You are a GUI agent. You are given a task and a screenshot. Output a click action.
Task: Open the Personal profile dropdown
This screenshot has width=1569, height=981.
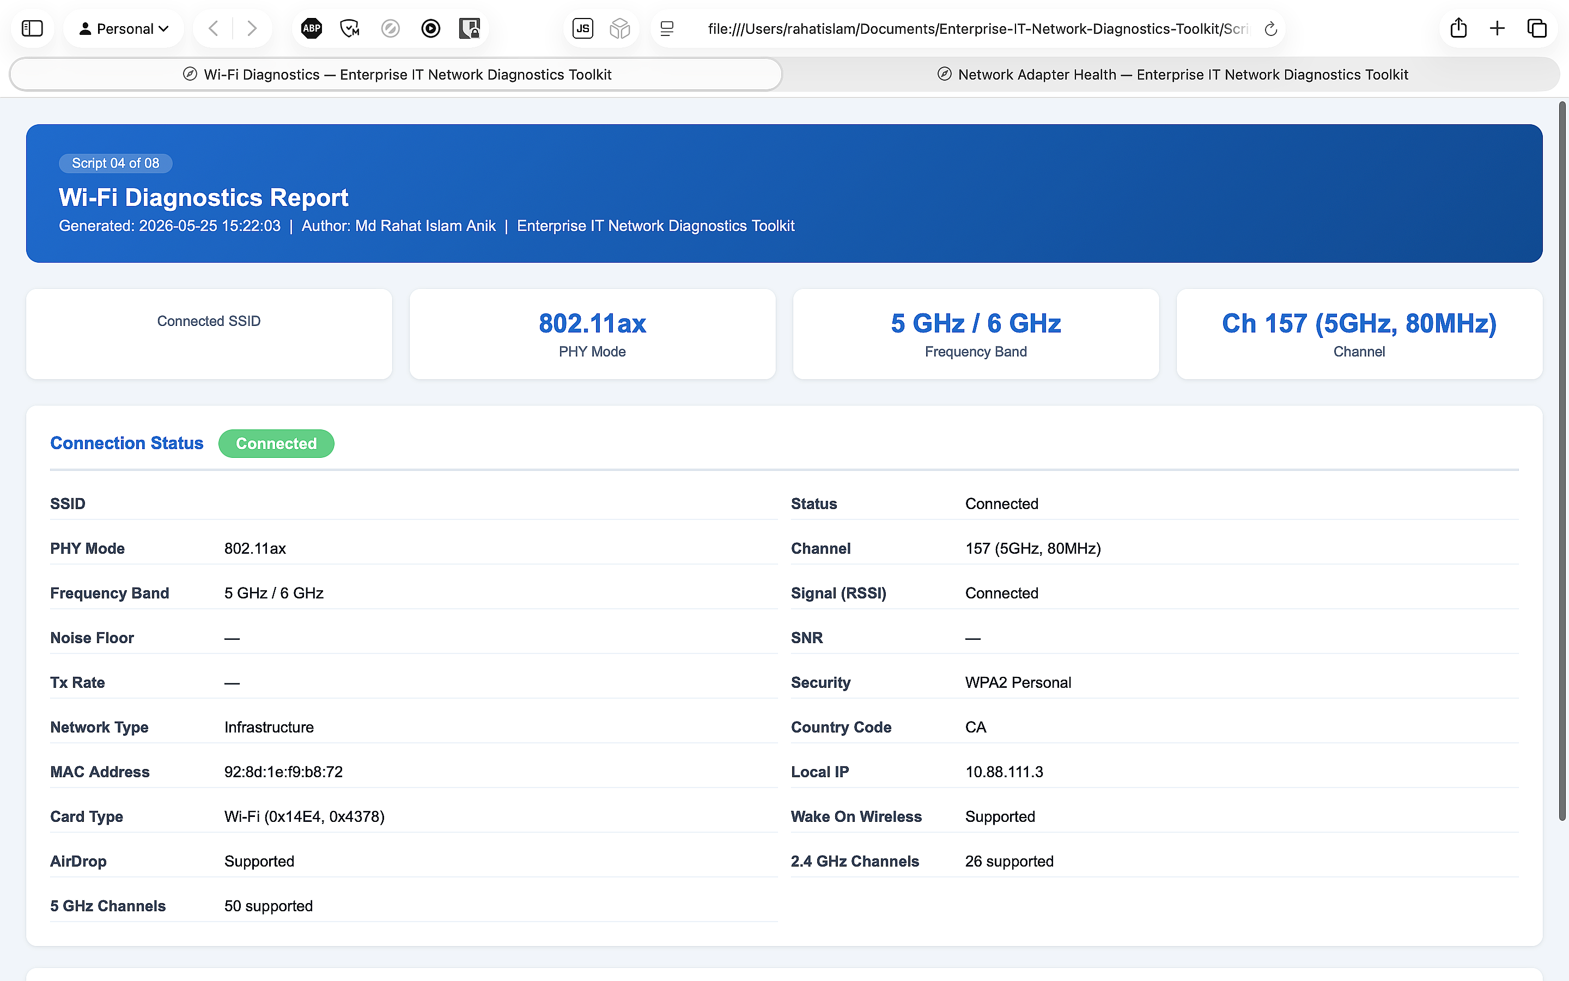point(124,28)
